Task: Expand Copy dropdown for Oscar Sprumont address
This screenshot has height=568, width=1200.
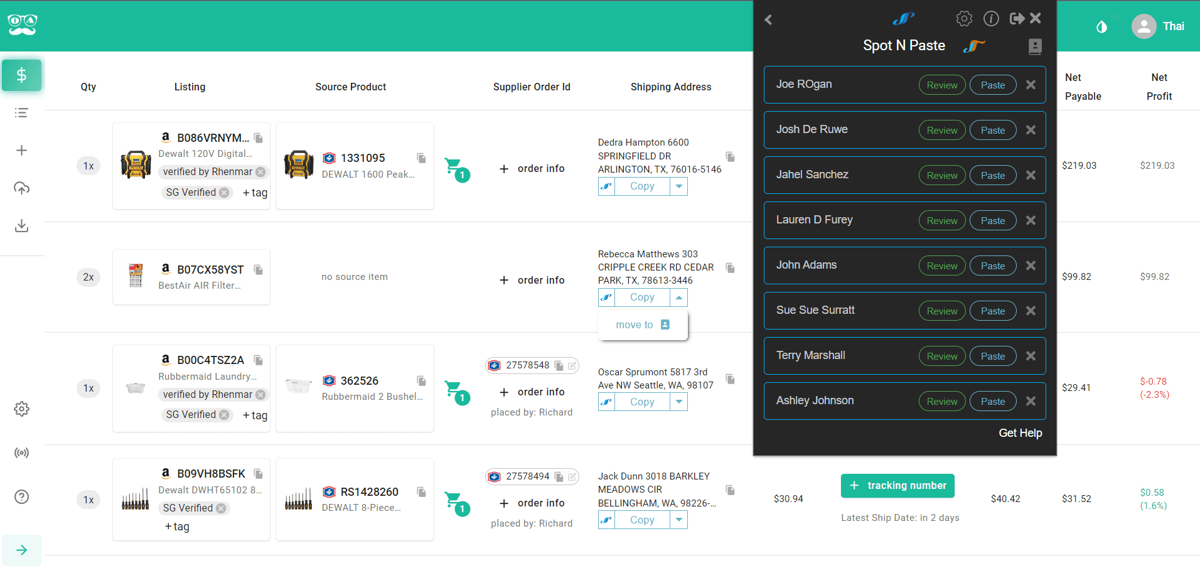Action: click(x=678, y=402)
